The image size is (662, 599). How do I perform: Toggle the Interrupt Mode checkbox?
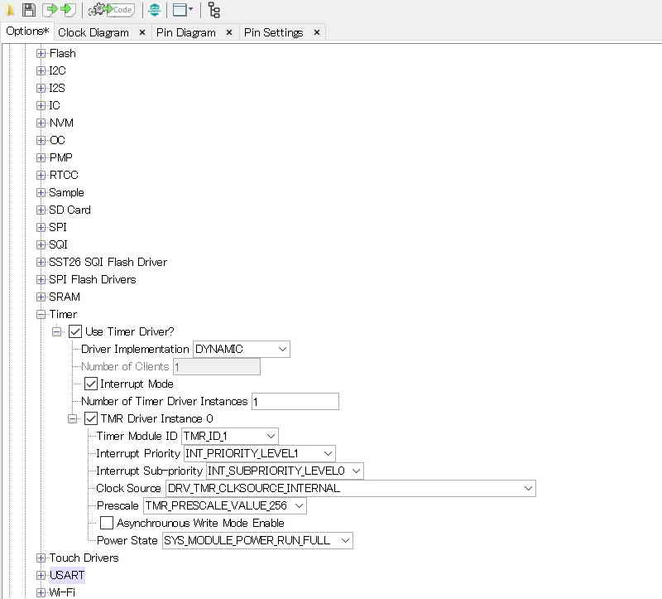click(91, 384)
